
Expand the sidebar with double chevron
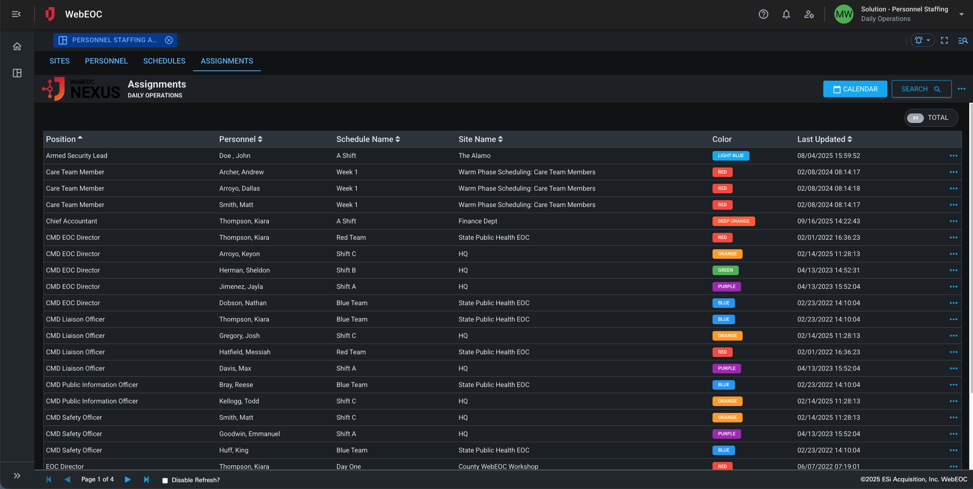(17, 476)
